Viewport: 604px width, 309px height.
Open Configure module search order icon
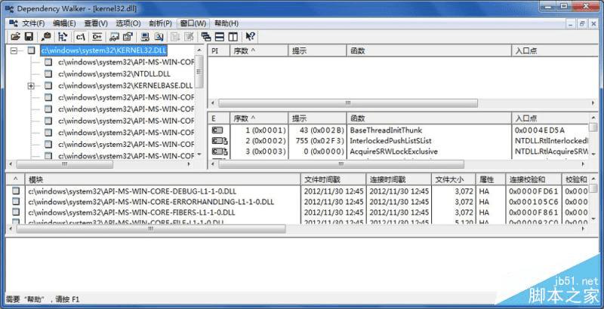pos(159,37)
